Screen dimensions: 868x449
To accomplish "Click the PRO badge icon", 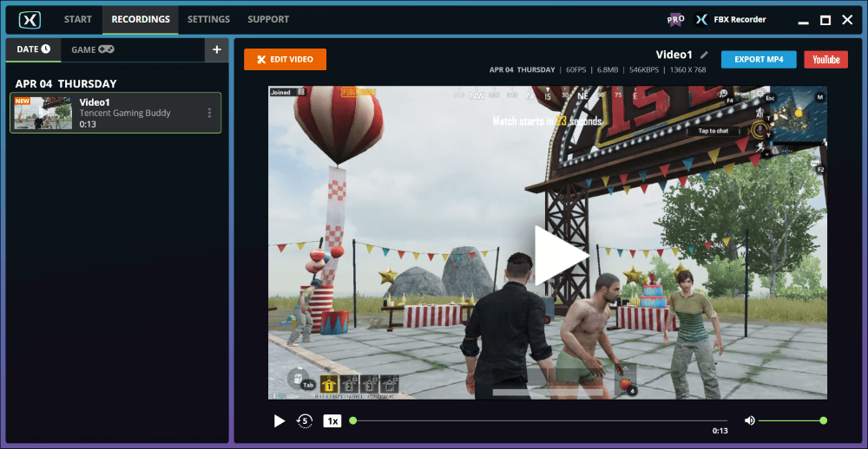I will coord(676,19).
